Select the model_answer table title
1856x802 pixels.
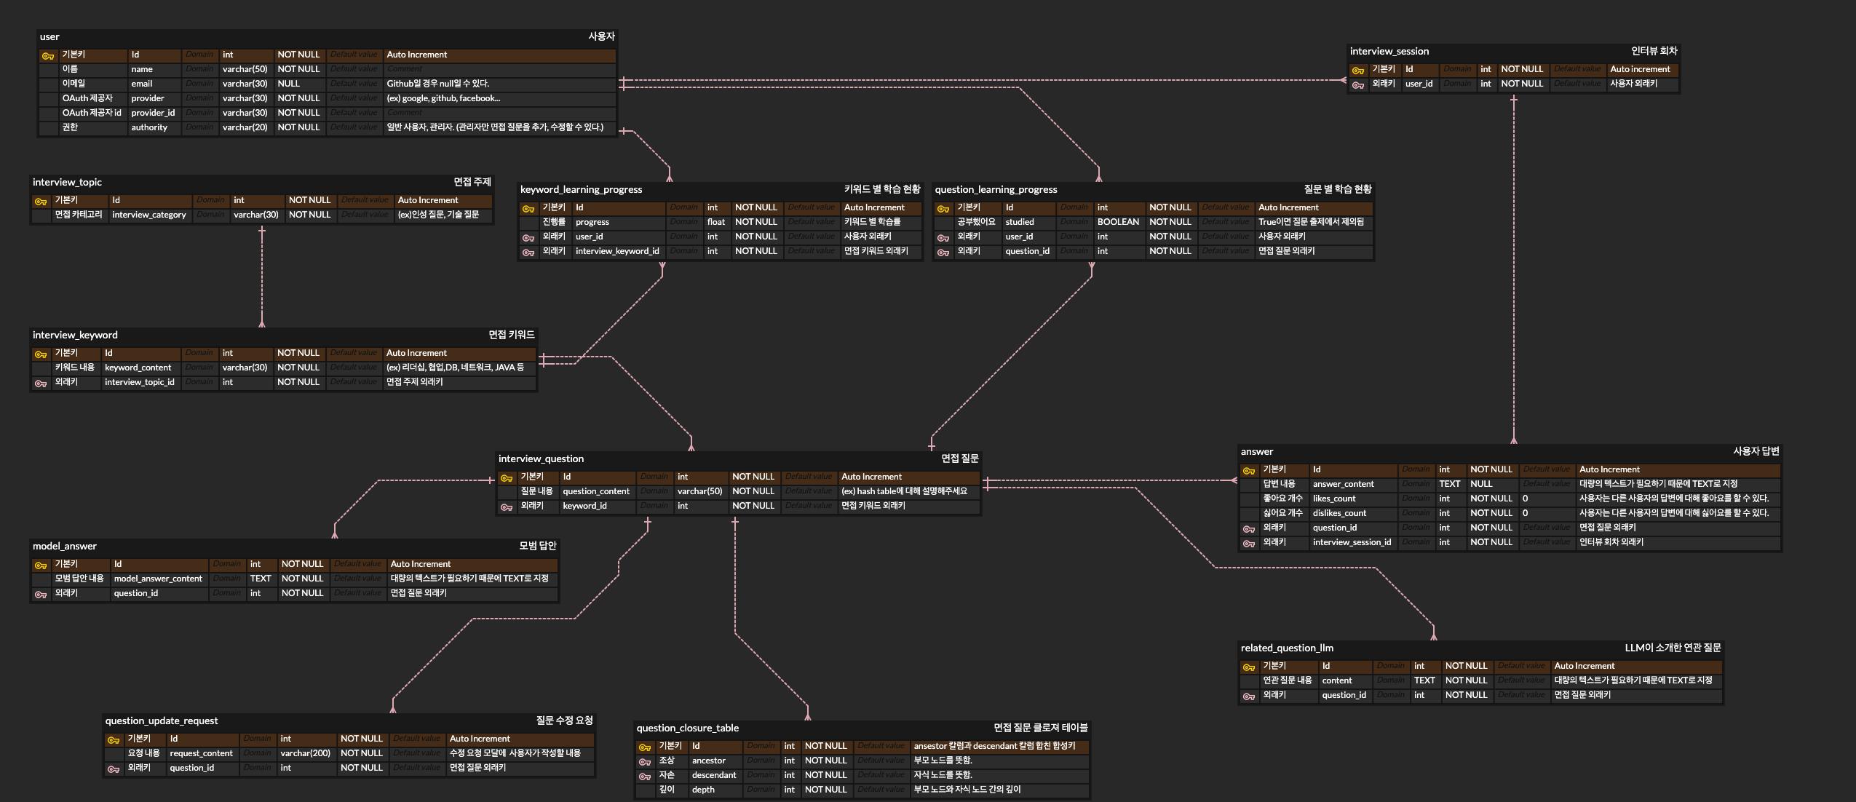[64, 546]
